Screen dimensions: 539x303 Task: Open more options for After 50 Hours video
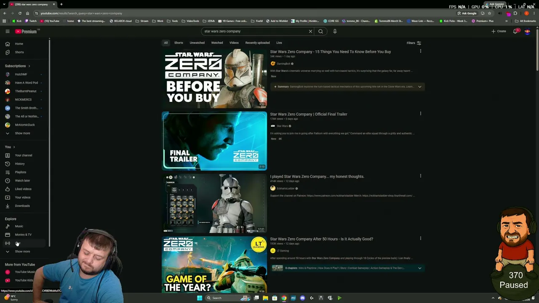pos(420,238)
